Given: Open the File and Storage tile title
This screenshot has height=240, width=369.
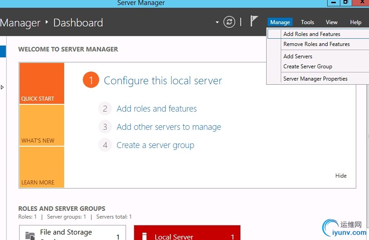Looking at the screenshot, I should click(66, 232).
